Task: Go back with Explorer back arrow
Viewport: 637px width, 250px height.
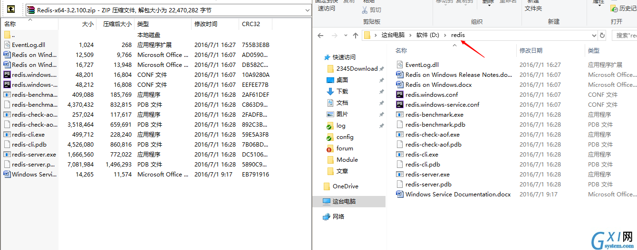Action: (x=321, y=35)
